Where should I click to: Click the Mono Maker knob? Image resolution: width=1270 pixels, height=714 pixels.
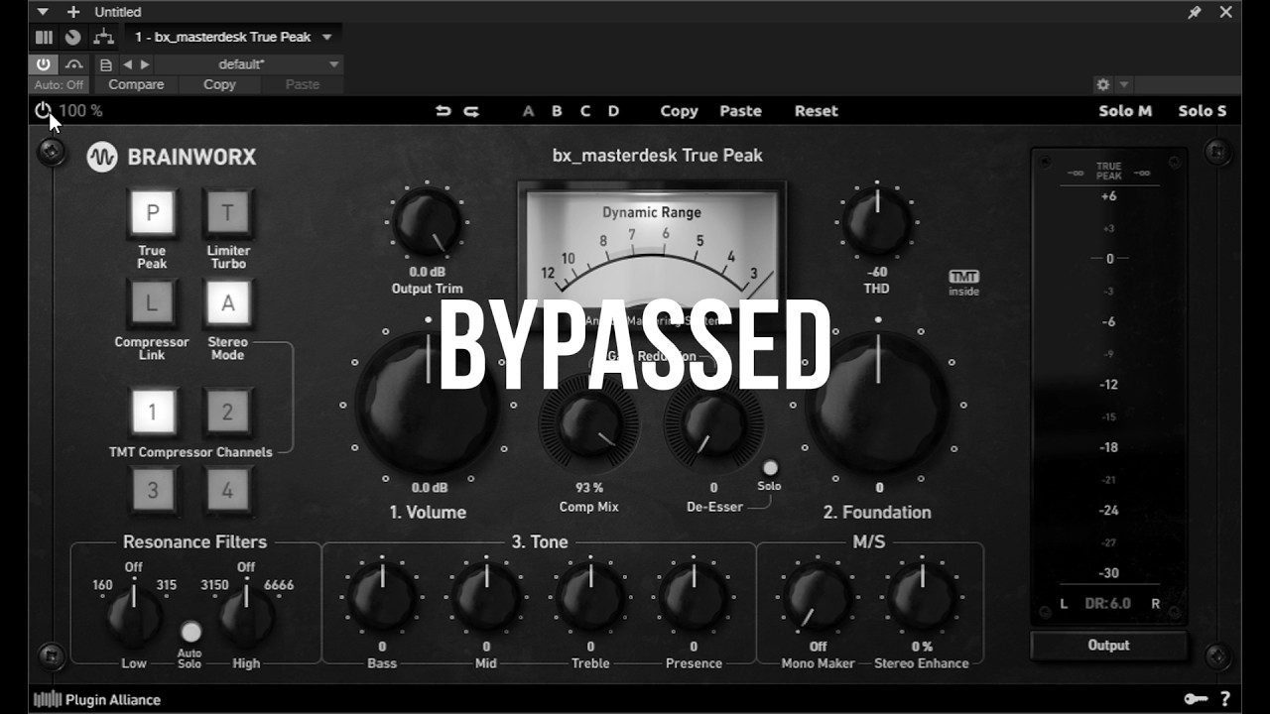point(818,598)
